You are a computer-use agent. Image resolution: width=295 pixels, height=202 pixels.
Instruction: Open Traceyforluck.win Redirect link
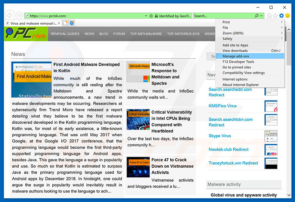click(x=233, y=163)
